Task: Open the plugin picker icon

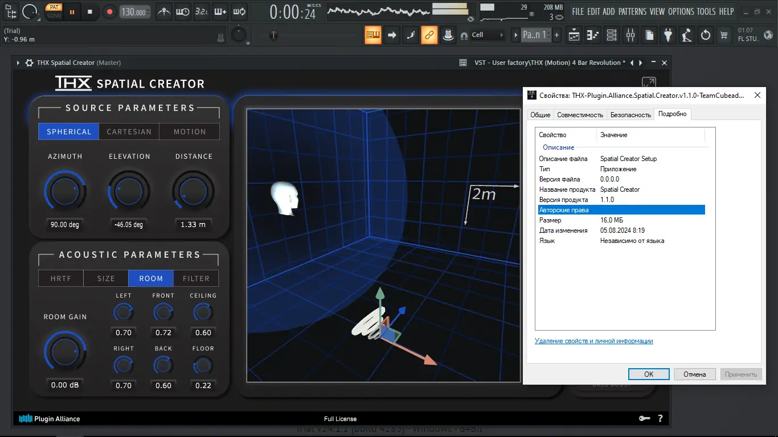Action: (668, 35)
